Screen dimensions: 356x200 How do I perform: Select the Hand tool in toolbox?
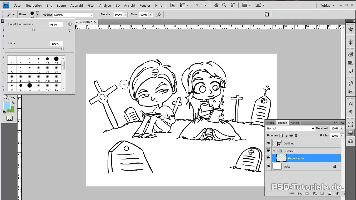click(6, 97)
